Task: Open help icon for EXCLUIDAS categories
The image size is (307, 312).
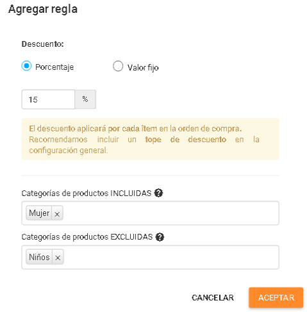Action: 160,237
